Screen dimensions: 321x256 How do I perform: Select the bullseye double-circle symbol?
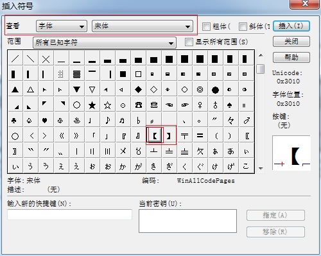(x=200, y=90)
